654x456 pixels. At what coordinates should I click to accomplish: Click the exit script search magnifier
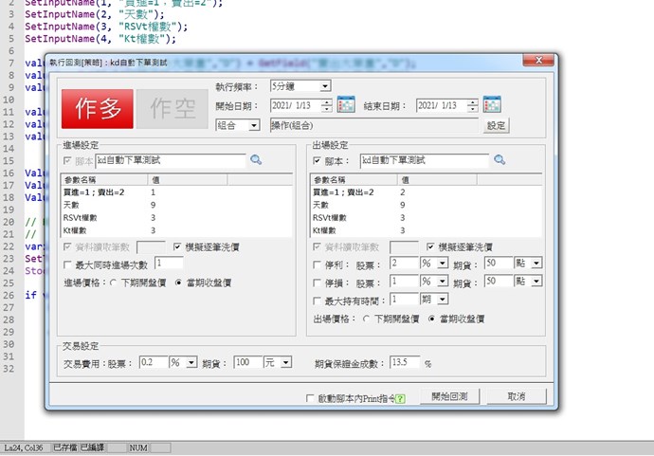pyautogui.click(x=500, y=160)
